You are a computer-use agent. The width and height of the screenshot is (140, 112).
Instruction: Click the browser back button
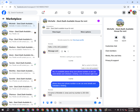coord(3,7)
